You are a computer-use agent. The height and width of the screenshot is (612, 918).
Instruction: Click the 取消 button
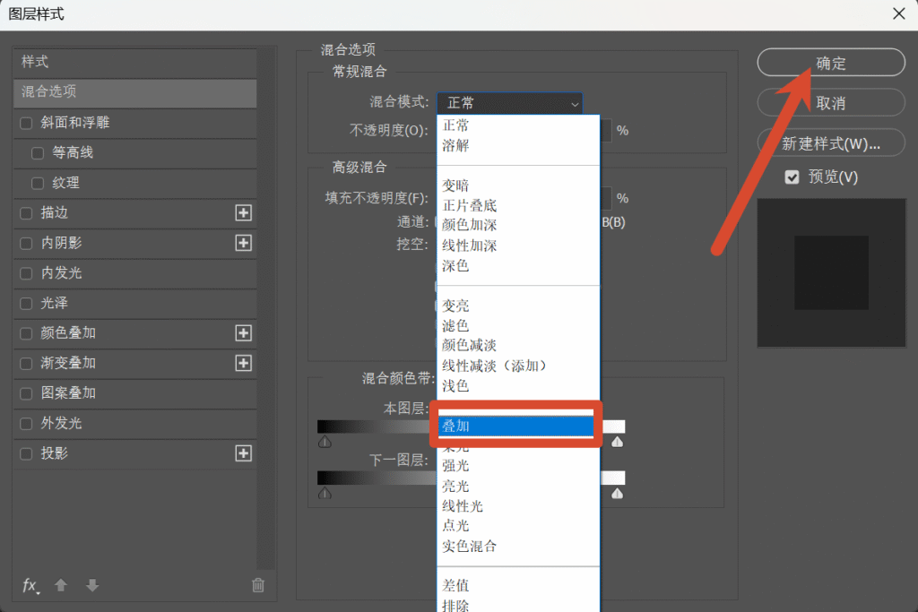pos(831,103)
